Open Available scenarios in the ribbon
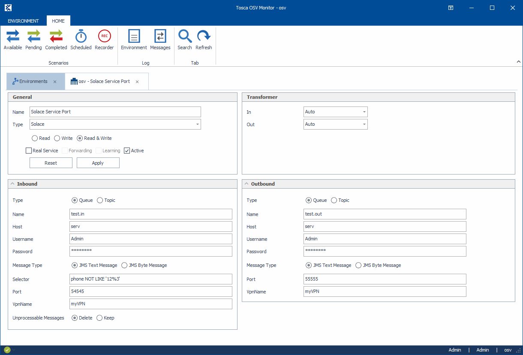Viewport: 523px width, 355px height. [13, 40]
